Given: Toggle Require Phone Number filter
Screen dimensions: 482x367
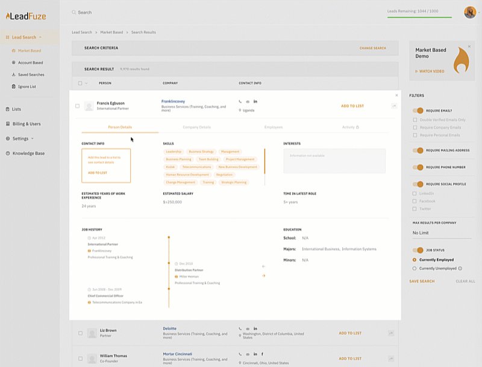Looking at the screenshot, I should pyautogui.click(x=418, y=167).
